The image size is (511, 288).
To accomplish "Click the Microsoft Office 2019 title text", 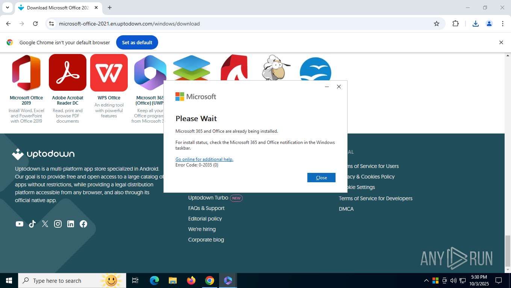I will [x=26, y=100].
